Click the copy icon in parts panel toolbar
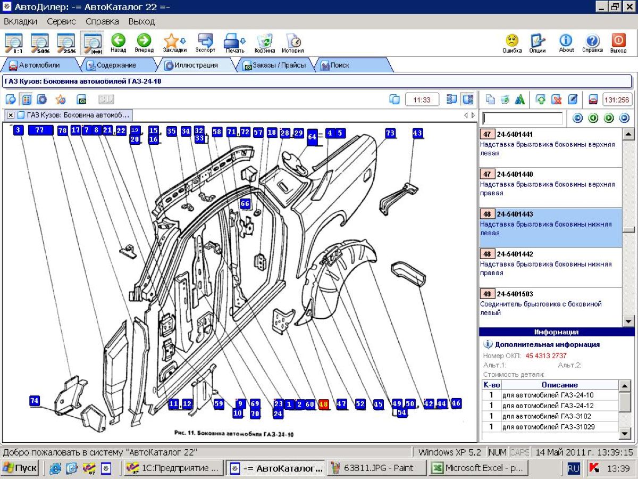 click(490, 100)
